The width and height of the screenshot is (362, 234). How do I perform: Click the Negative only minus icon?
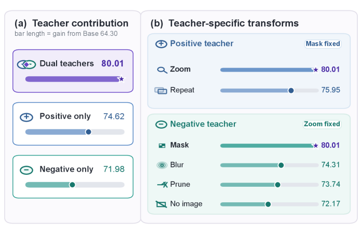click(26, 170)
